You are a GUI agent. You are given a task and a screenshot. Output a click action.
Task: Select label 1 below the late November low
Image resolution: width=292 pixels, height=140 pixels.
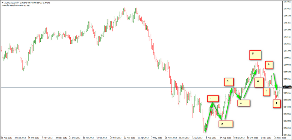276,103
